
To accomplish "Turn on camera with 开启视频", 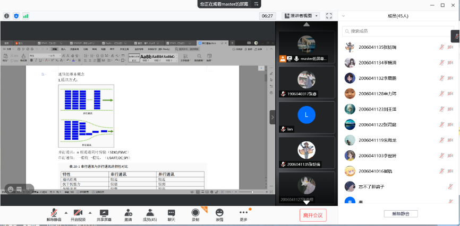I will tap(78, 212).
